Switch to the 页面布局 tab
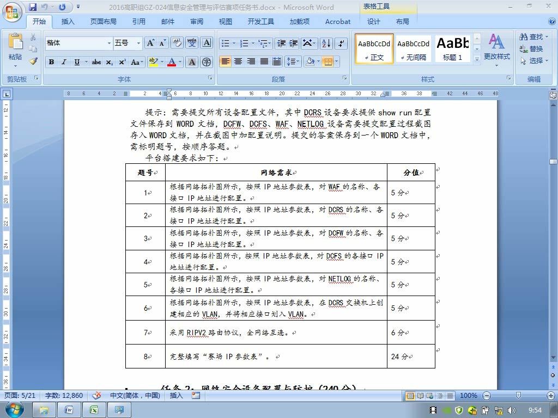This screenshot has height=418, width=558. [103, 22]
